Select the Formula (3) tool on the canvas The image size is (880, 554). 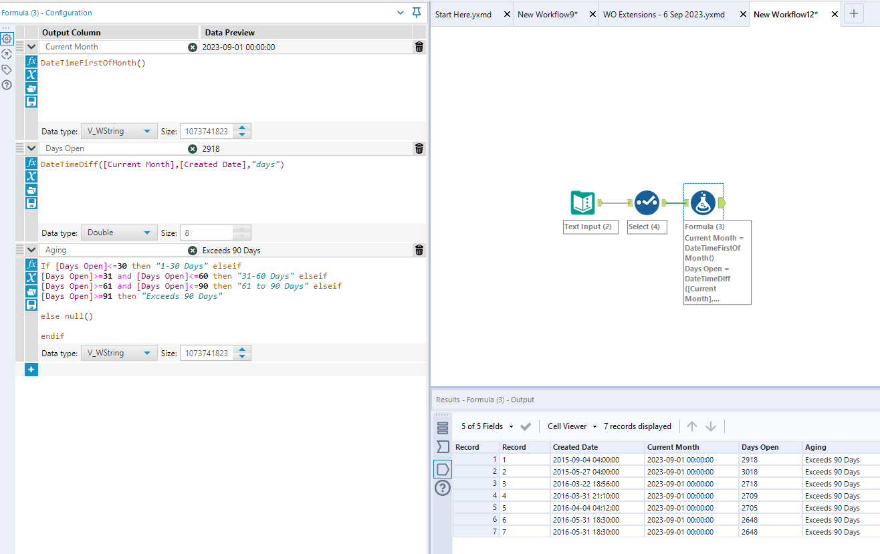[x=703, y=201]
